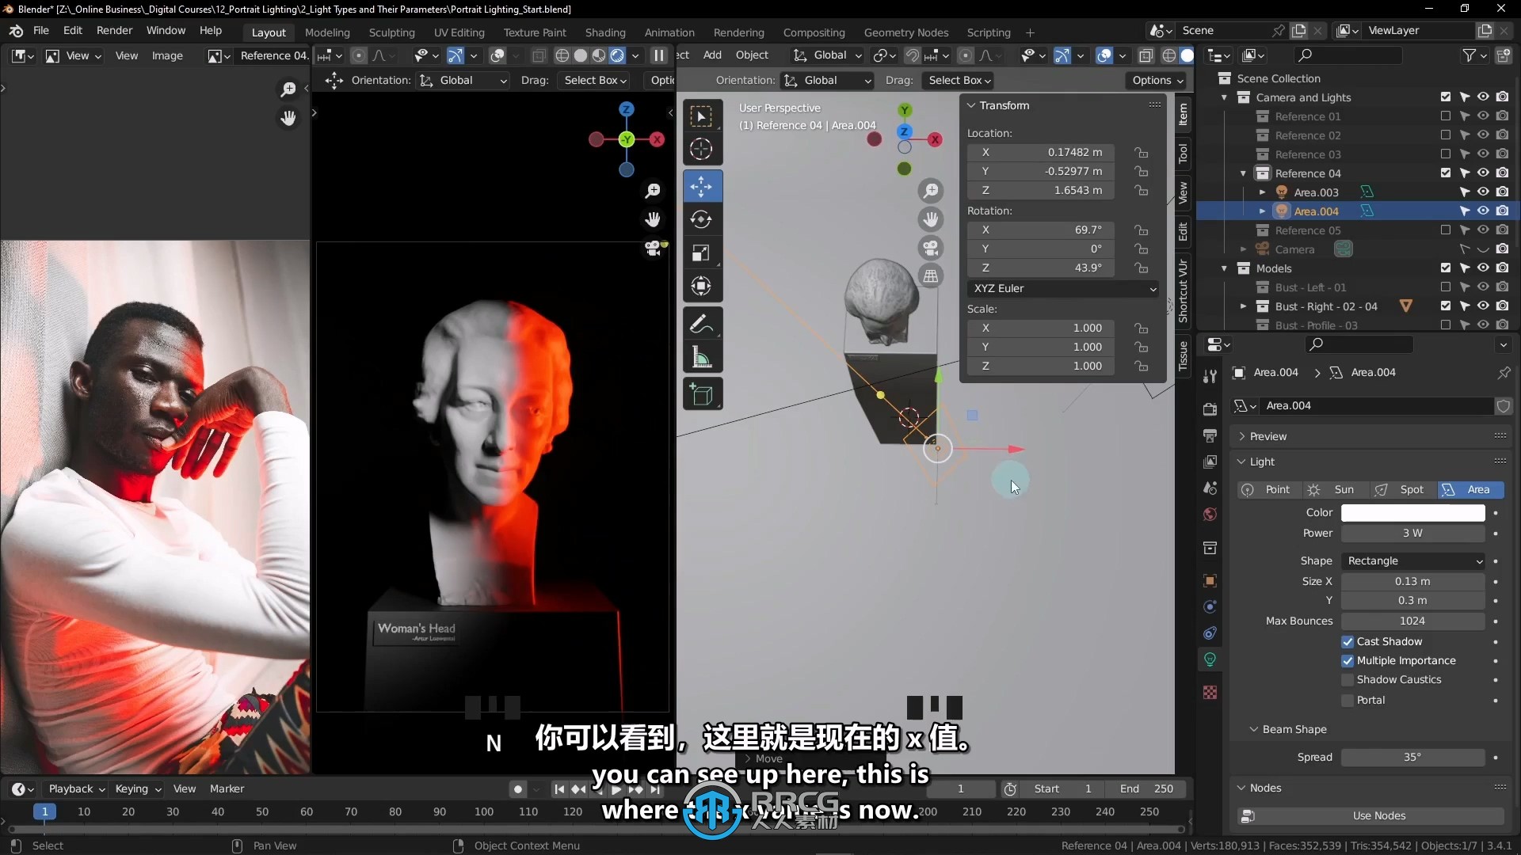
Task: Toggle Cast Shadow checkbox
Action: (x=1345, y=641)
